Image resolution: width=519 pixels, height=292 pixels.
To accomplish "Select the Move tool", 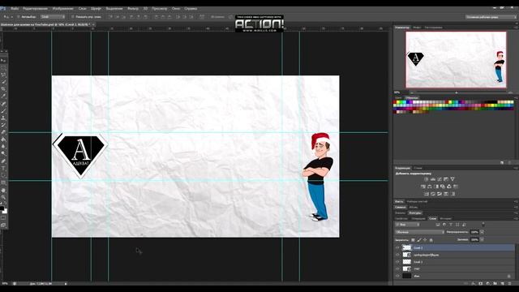I will tap(3, 61).
